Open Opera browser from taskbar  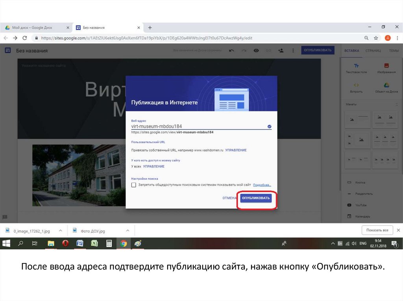pyautogui.click(x=65, y=243)
